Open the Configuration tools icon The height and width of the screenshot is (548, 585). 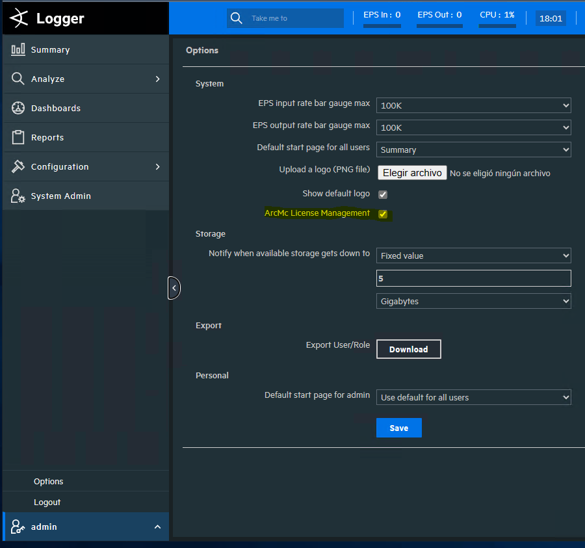[x=17, y=166]
